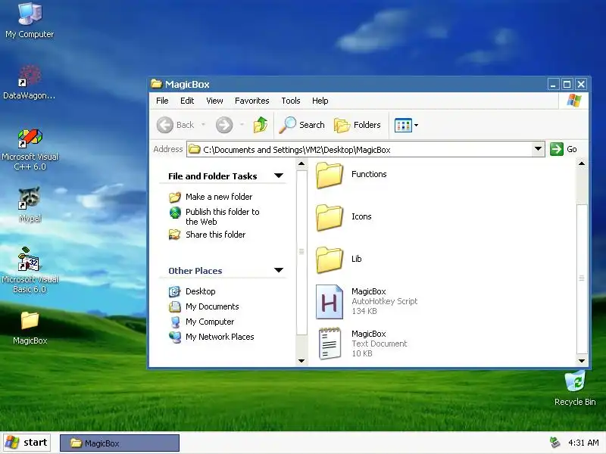This screenshot has height=454, width=606.
Task: Click the address path text field
Action: click(x=365, y=149)
